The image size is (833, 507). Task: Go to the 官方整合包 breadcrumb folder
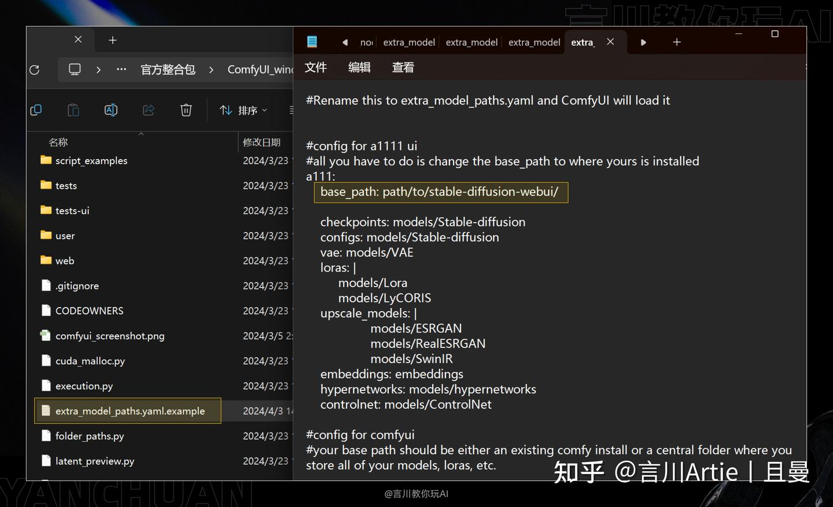(168, 69)
